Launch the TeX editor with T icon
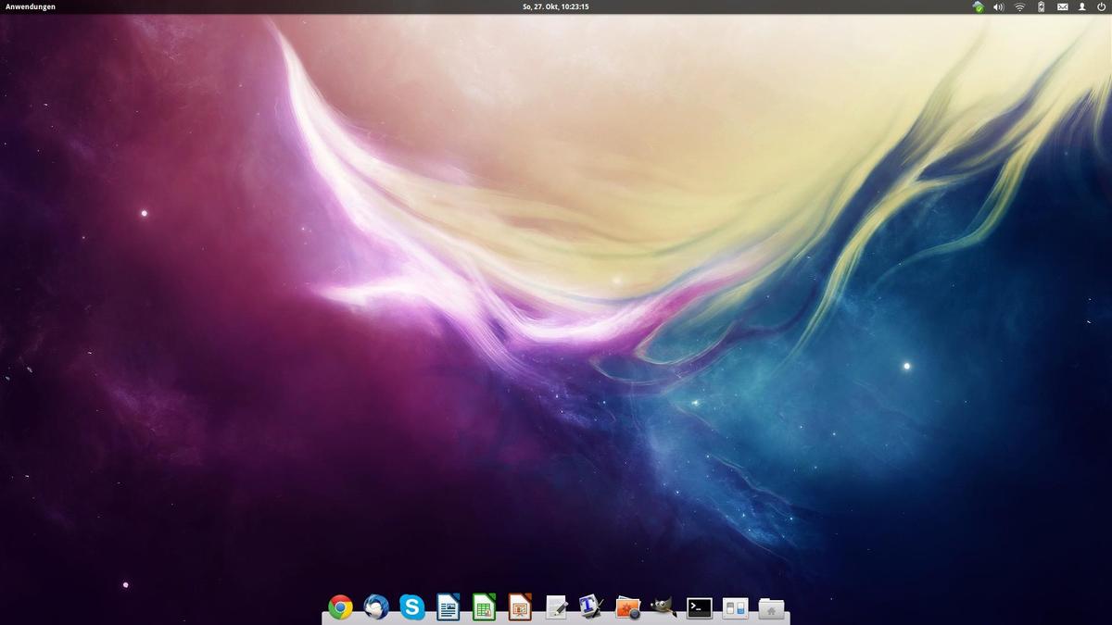 pyautogui.click(x=591, y=607)
